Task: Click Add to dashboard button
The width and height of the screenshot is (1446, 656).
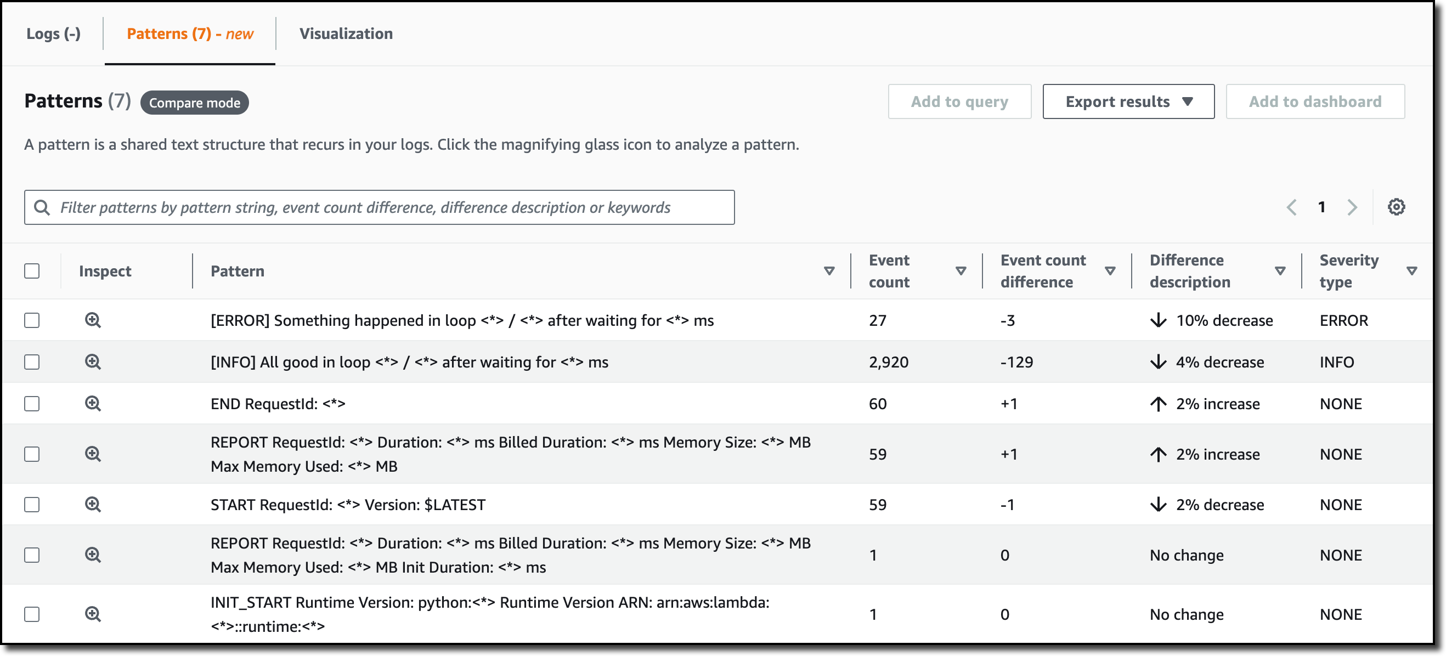Action: pyautogui.click(x=1315, y=101)
